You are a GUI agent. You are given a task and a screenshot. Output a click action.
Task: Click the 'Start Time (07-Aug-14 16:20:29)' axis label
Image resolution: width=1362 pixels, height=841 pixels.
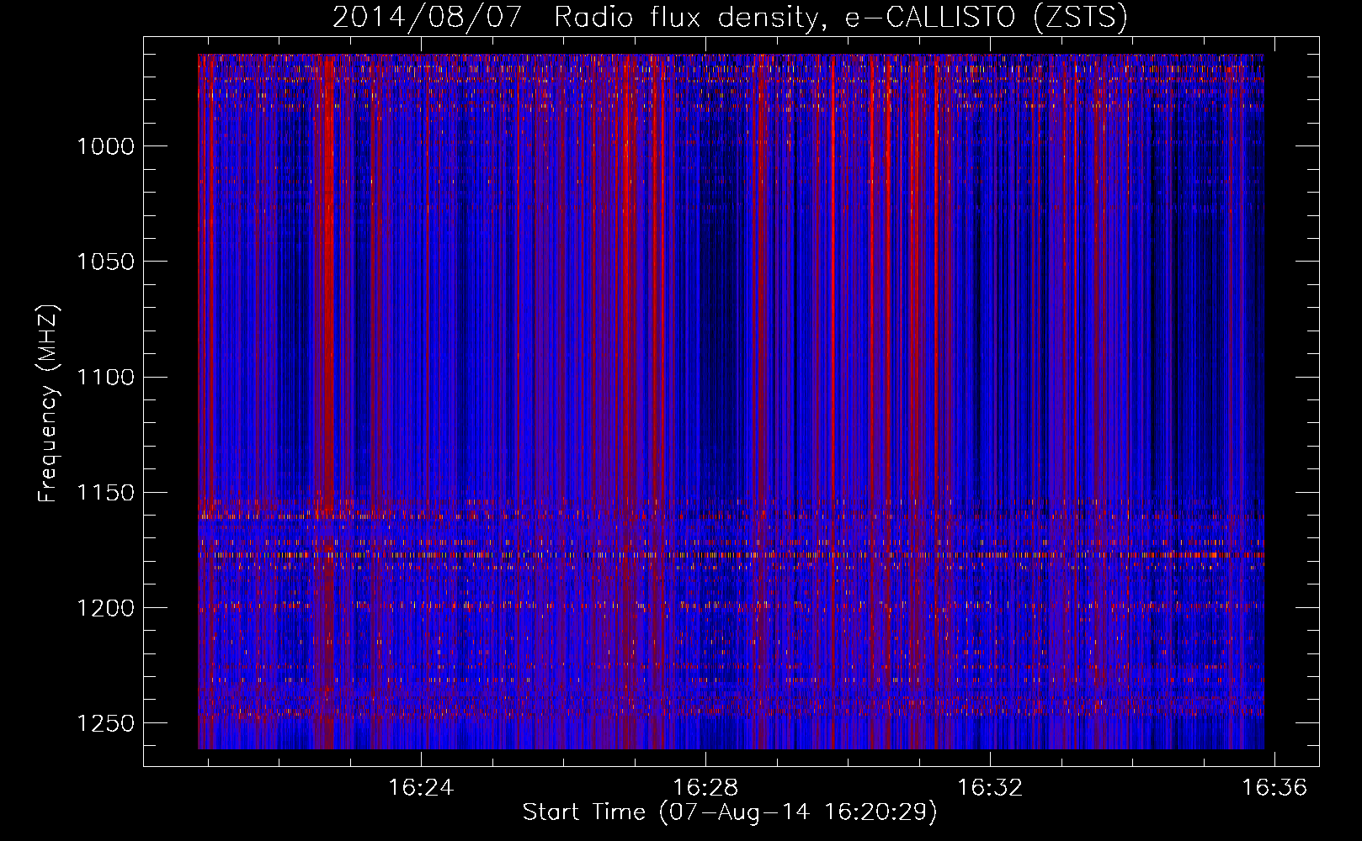[x=730, y=812]
